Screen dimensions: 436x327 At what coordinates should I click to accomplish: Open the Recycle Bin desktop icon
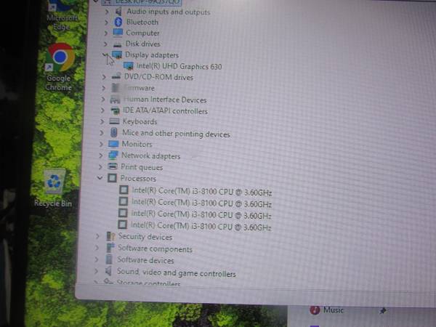click(54, 188)
